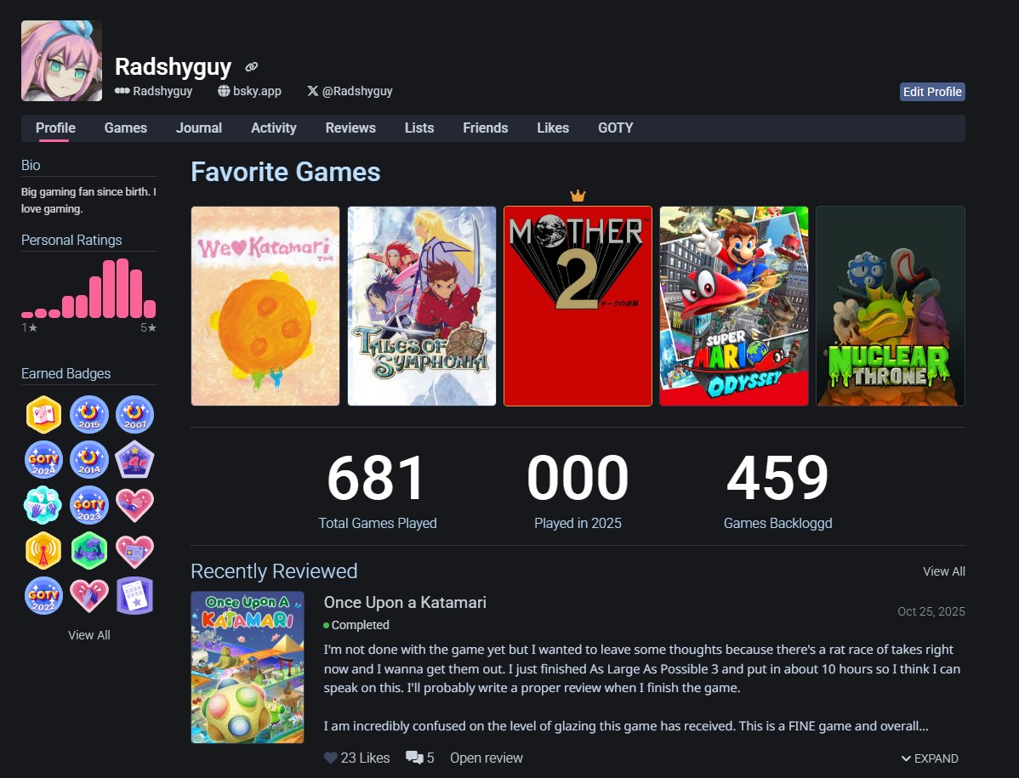Open the GOTY tab
1019x778 pixels.
(615, 128)
